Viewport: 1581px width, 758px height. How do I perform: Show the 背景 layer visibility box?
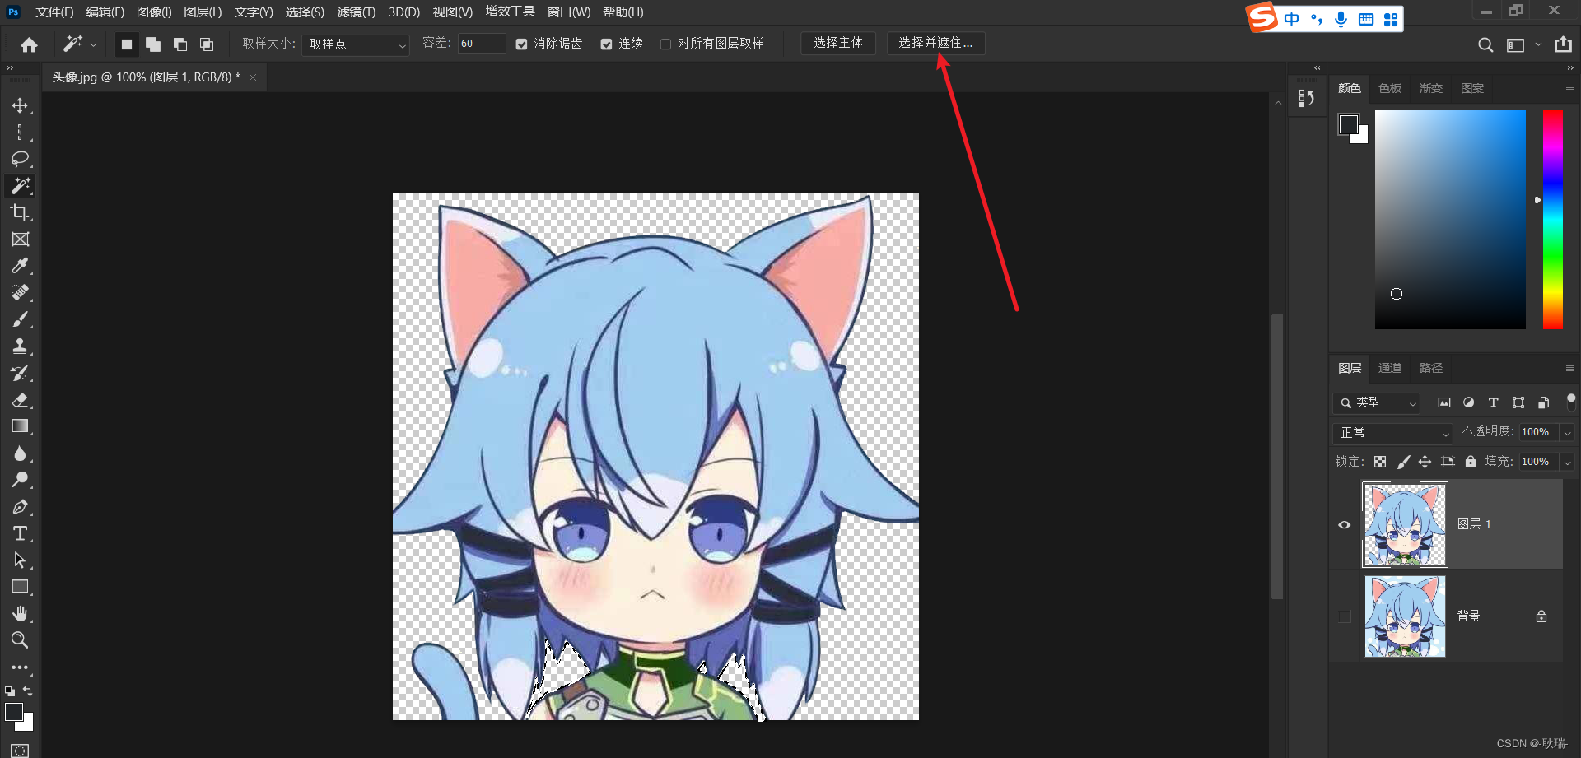(x=1345, y=616)
